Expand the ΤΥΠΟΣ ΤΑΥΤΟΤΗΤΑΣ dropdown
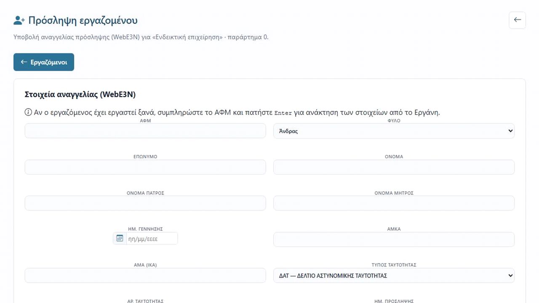 394,276
